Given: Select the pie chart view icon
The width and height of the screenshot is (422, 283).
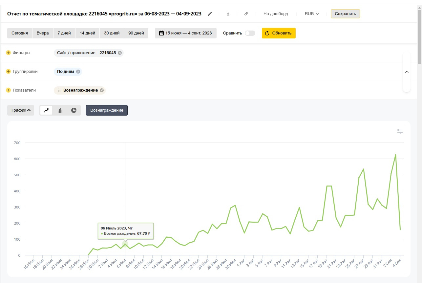Looking at the screenshot, I should (x=73, y=110).
